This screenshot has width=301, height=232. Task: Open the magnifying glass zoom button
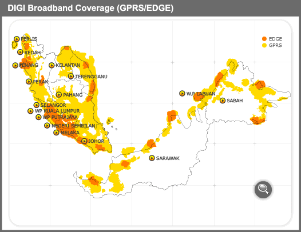point(263,190)
